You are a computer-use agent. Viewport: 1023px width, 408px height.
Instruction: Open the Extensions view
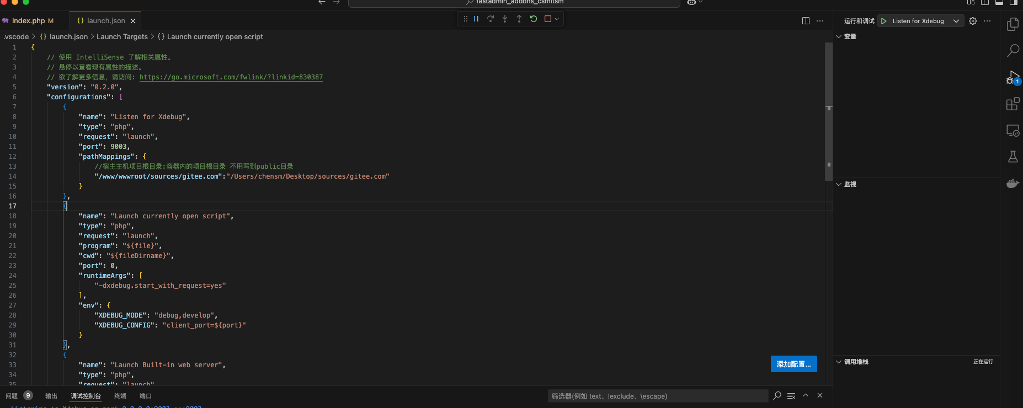1013,104
